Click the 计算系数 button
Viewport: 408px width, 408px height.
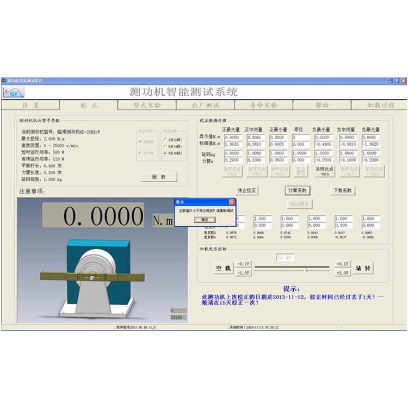[298, 190]
